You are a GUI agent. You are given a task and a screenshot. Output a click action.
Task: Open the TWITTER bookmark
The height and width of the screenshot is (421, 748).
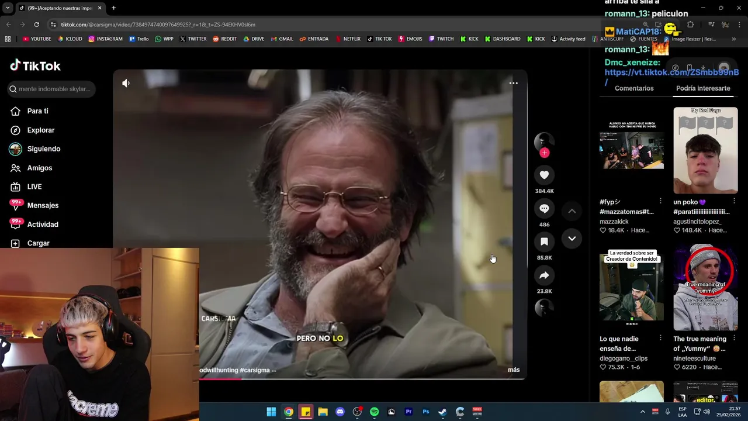pos(193,39)
